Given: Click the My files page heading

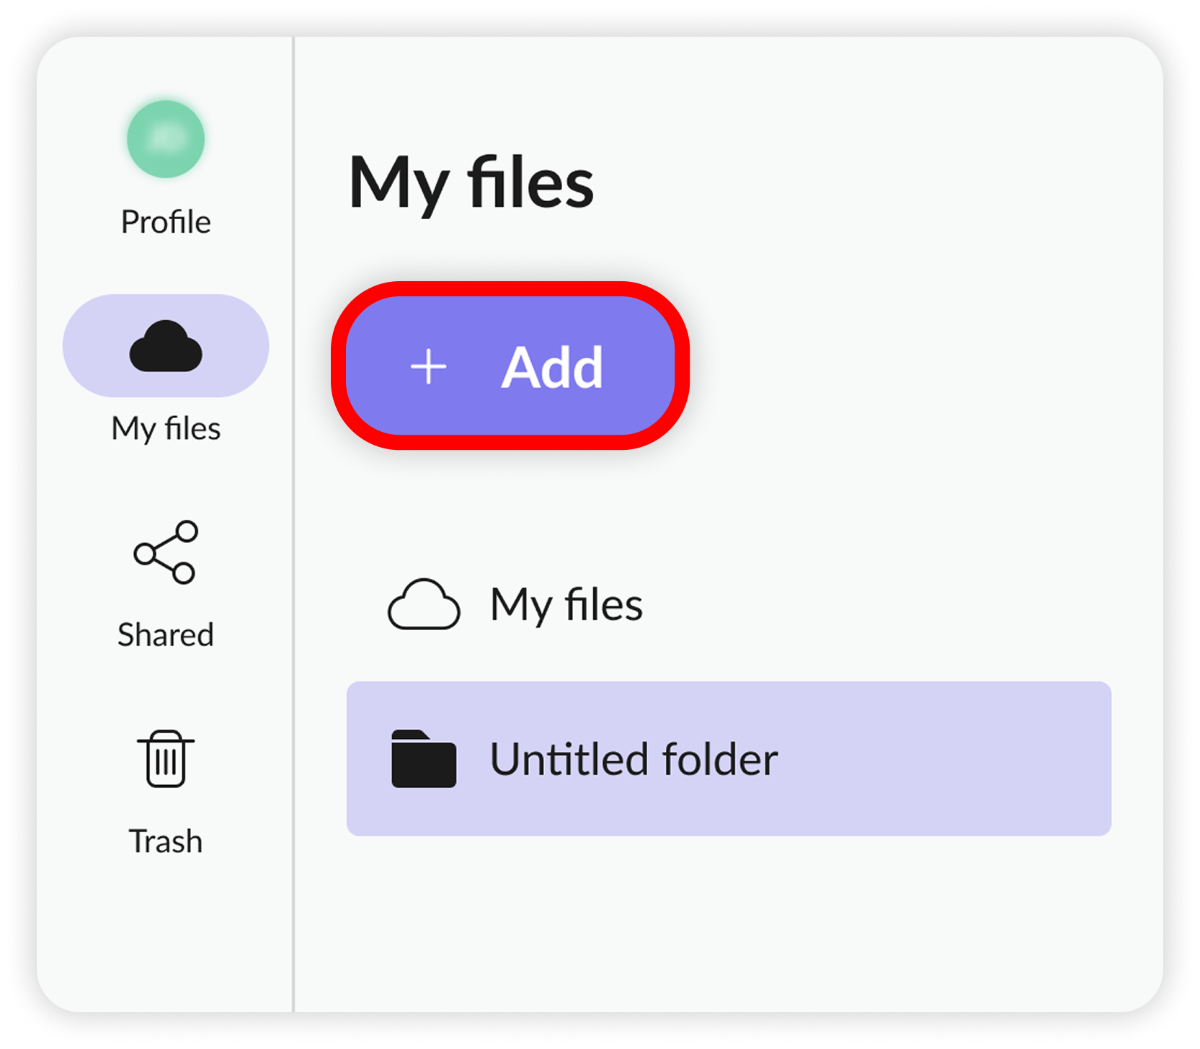Looking at the screenshot, I should 471,184.
